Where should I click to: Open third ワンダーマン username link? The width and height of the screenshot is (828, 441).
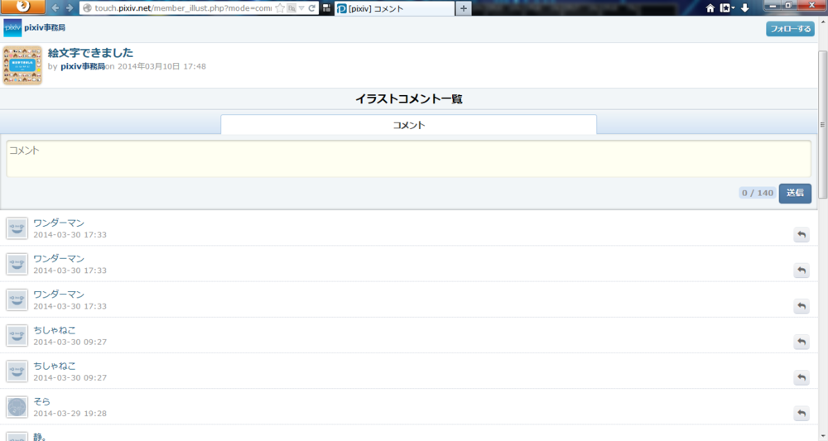[x=59, y=295]
